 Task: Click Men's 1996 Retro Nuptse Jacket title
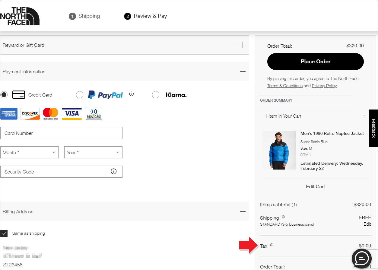pos(332,133)
